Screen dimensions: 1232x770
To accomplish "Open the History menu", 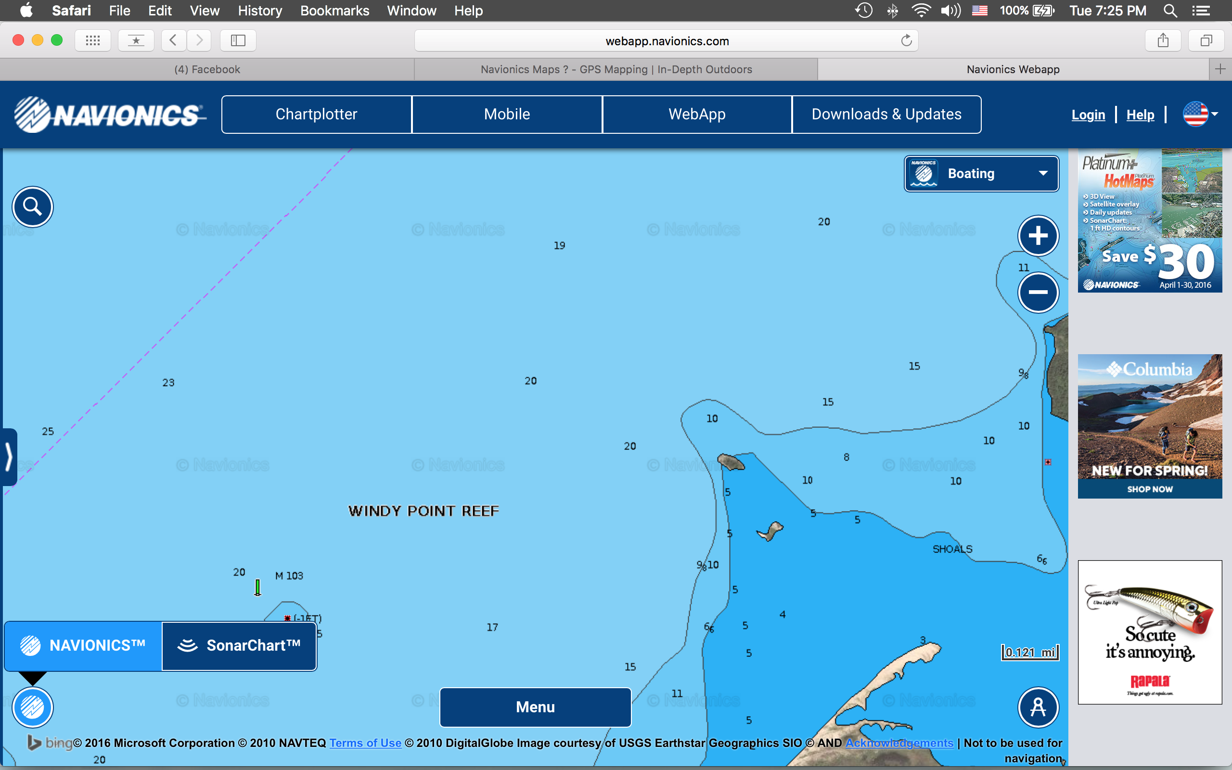I will click(x=260, y=11).
